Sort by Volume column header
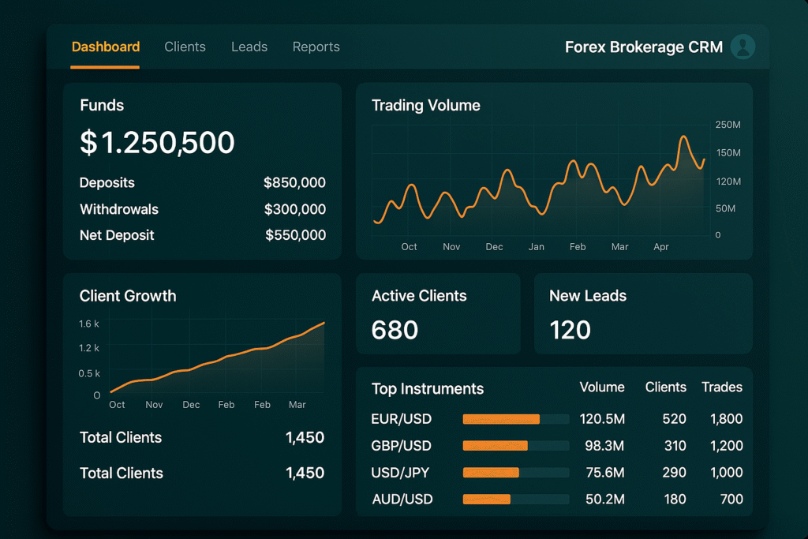Image resolution: width=808 pixels, height=539 pixels. [x=602, y=387]
